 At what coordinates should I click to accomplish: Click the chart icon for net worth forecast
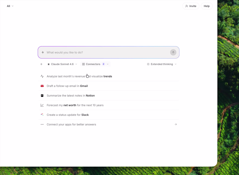pos(42,105)
